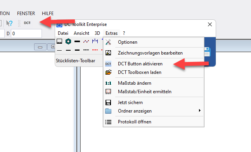
Task: Click the teal hexagon nut icon
Action: click(68, 41)
